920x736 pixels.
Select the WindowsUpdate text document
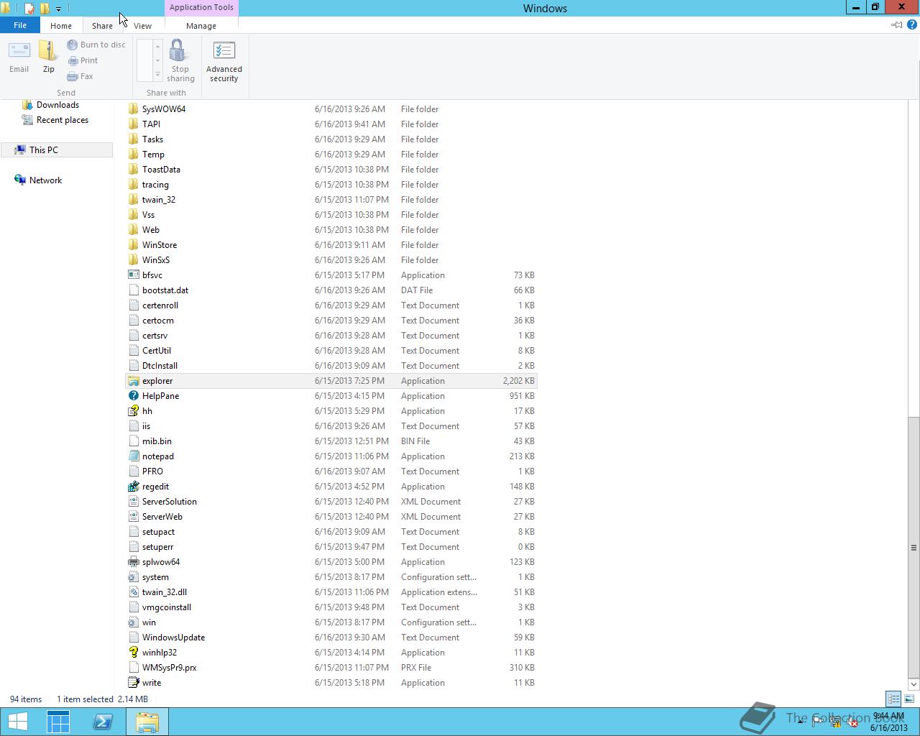coord(331,638)
